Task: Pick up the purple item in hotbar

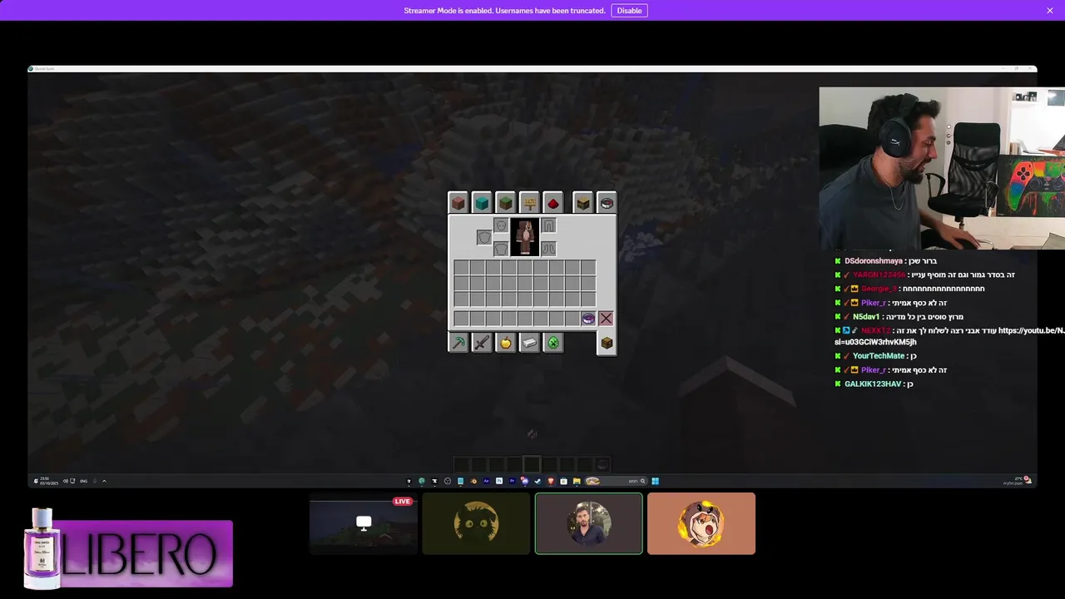Action: (x=588, y=319)
